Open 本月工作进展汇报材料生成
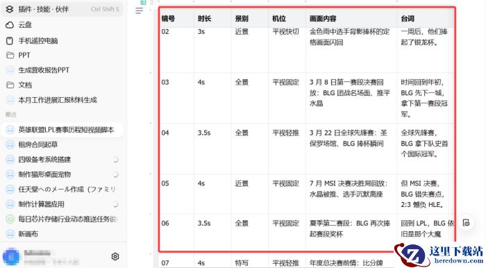Screen dimensions: 486x268 coord(62,100)
